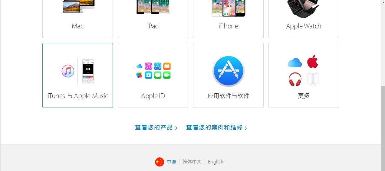The height and width of the screenshot is (171, 385).
Task: Click the Apple Music phone image
Action: [88, 71]
